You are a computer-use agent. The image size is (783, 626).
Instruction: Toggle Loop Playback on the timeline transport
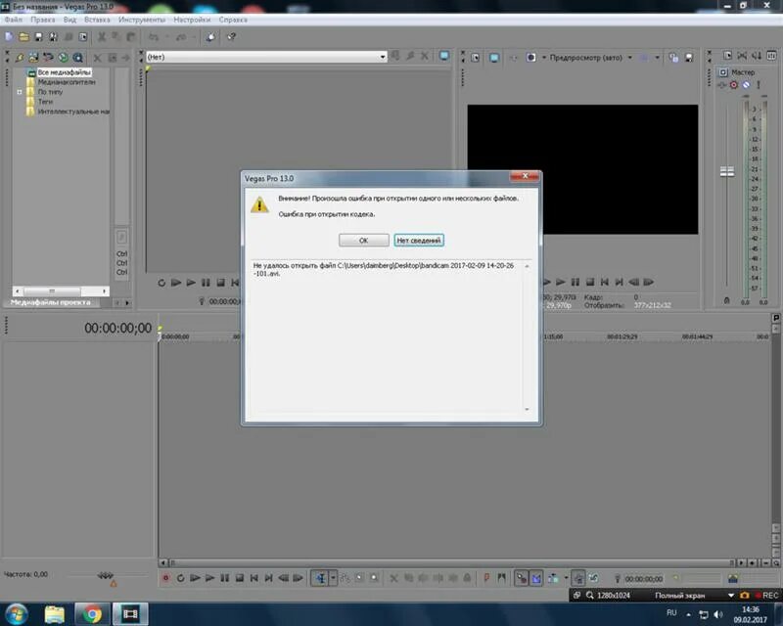click(x=180, y=578)
